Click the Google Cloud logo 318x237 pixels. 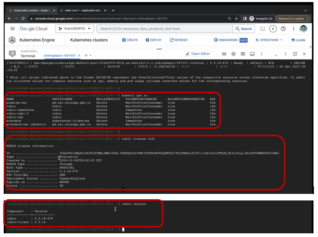tap(33, 29)
